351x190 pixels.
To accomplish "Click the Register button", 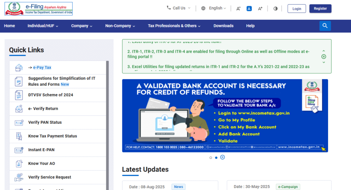I will [320, 9].
